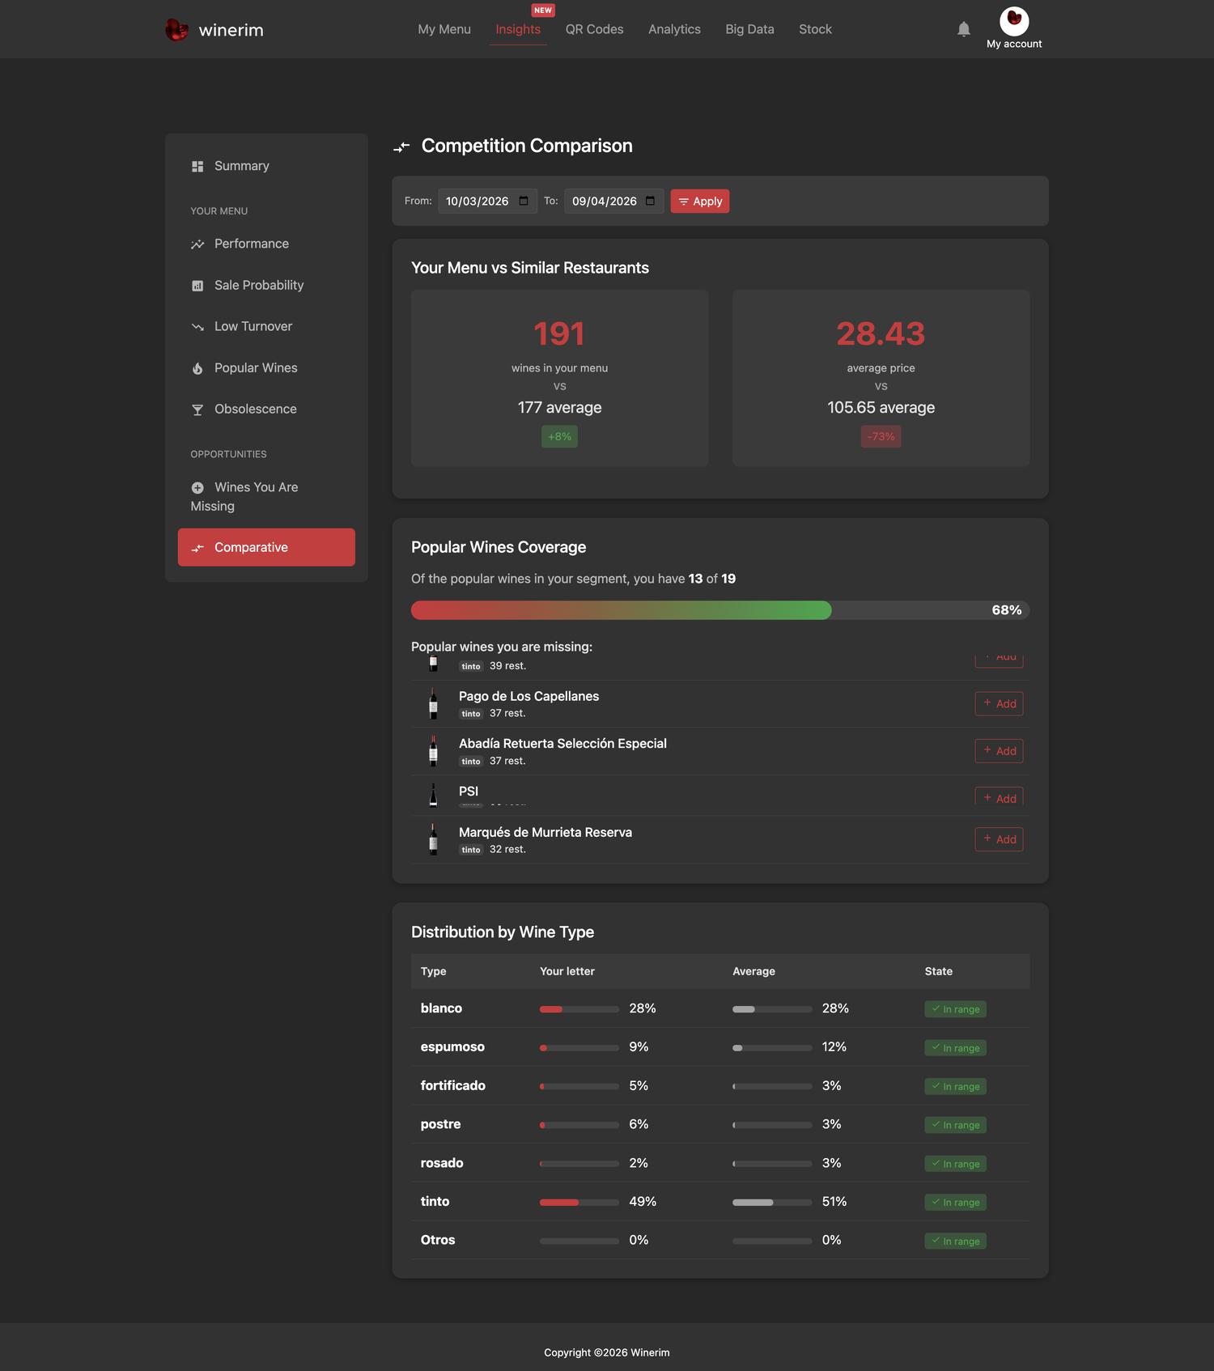
Task: Open My Menu in top navigation
Action: click(x=444, y=29)
